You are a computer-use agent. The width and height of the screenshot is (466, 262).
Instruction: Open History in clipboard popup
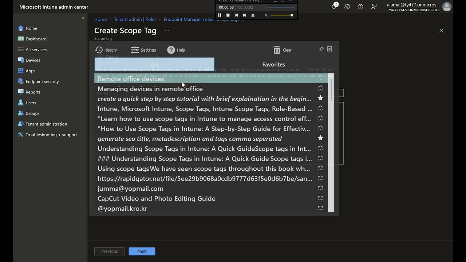pos(106,50)
